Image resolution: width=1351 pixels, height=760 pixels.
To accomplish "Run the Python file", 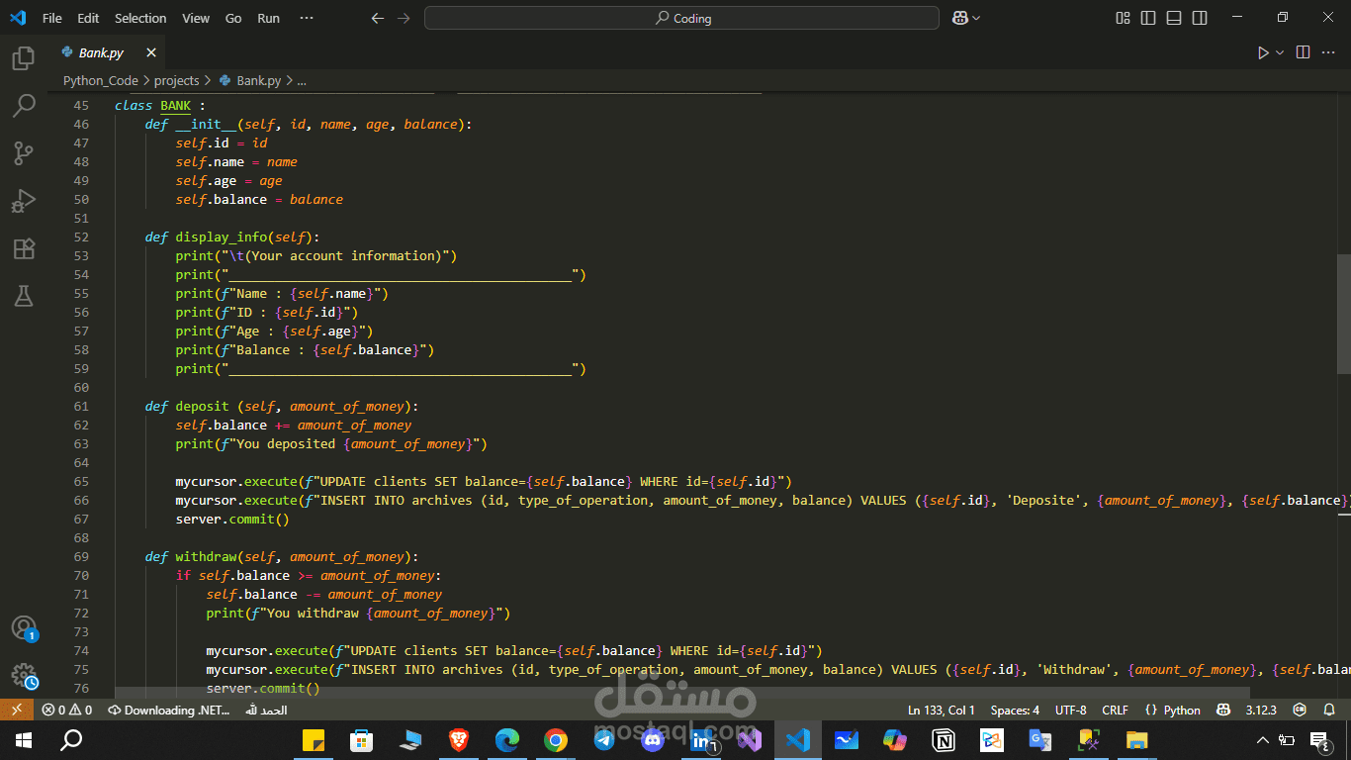I will (1263, 52).
